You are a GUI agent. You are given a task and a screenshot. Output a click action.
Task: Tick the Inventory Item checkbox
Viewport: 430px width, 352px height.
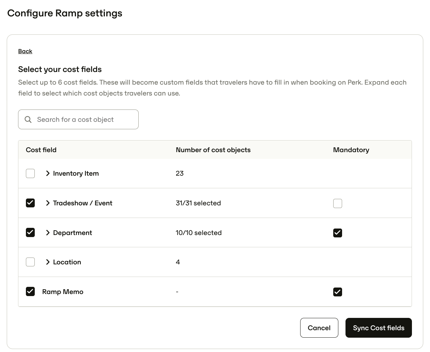point(30,173)
